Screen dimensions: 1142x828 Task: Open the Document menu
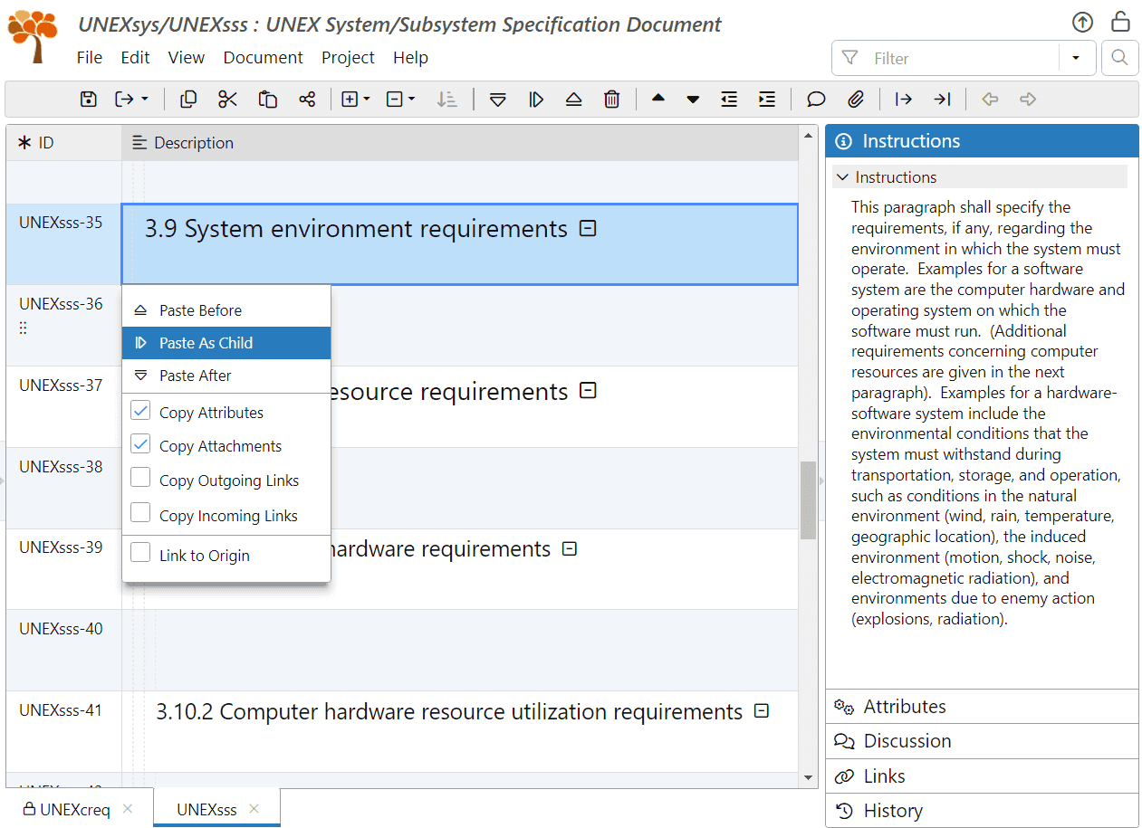[x=264, y=58]
